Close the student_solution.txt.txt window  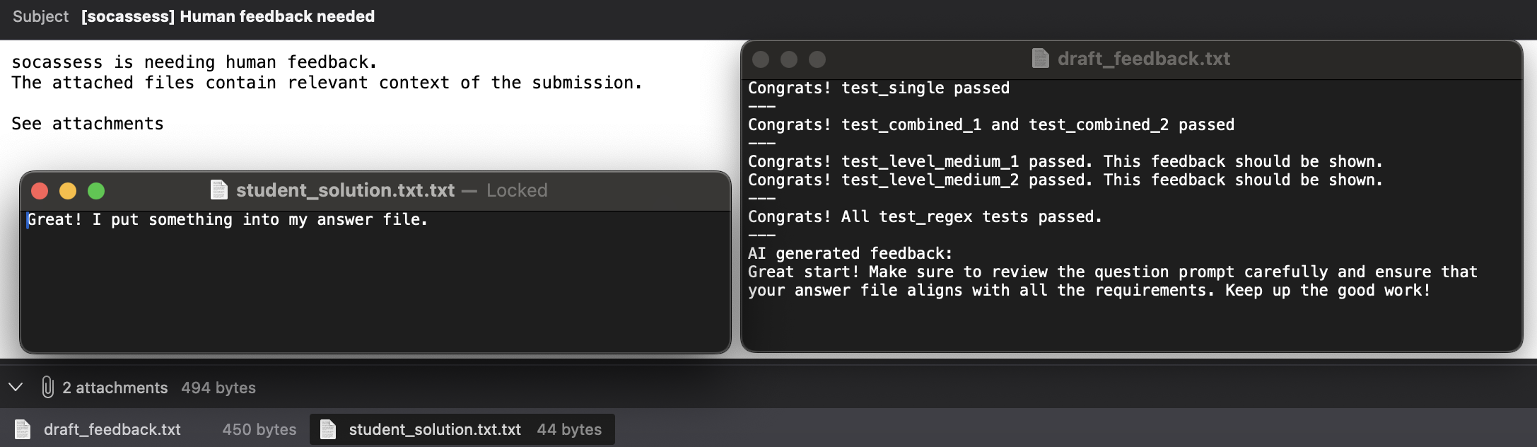click(x=40, y=191)
